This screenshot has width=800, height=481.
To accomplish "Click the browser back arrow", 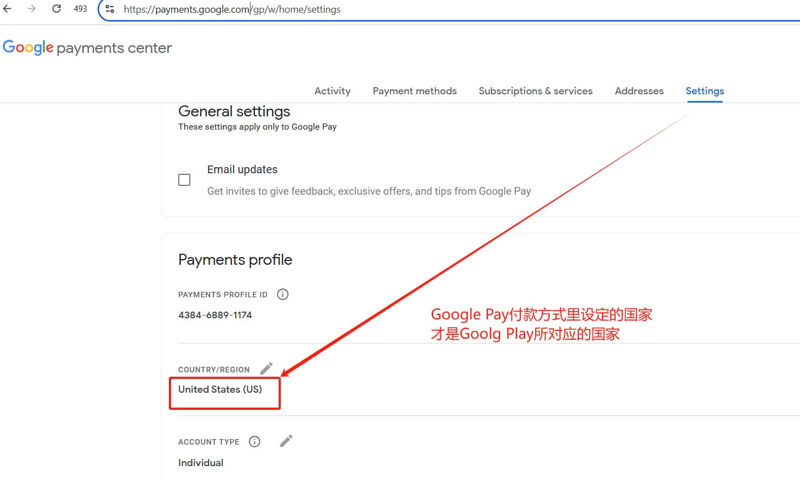I will [7, 9].
